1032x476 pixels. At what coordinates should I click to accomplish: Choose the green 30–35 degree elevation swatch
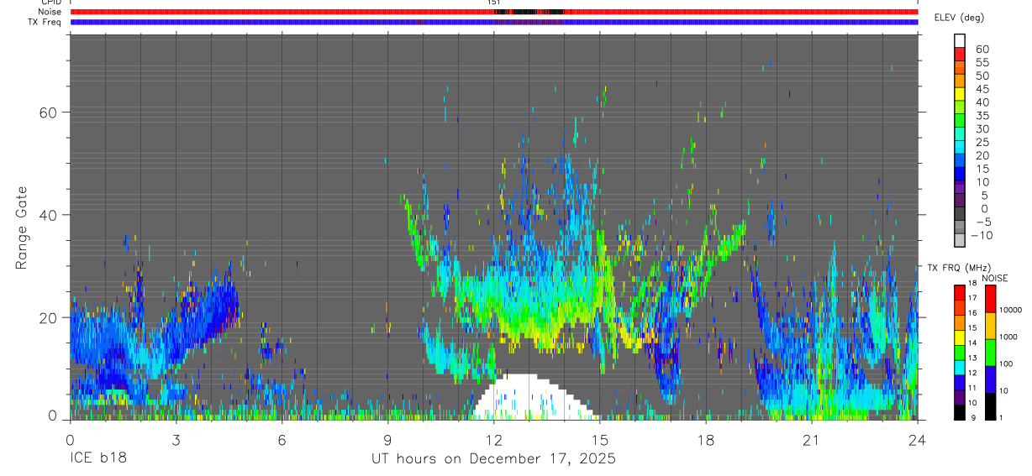pos(960,121)
